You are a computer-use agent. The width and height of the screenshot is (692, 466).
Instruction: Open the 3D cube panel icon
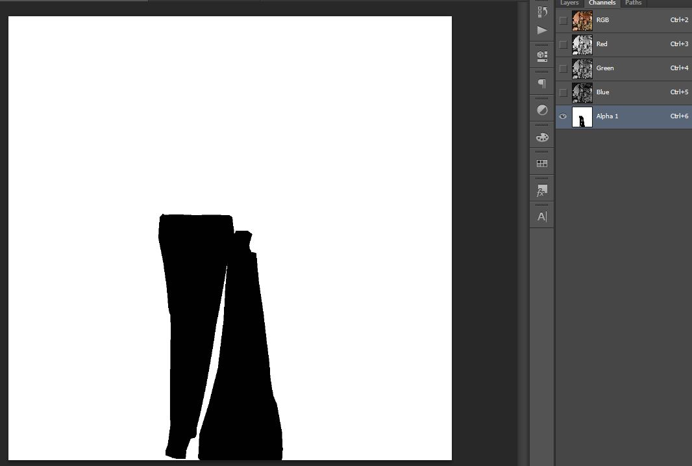(x=542, y=57)
